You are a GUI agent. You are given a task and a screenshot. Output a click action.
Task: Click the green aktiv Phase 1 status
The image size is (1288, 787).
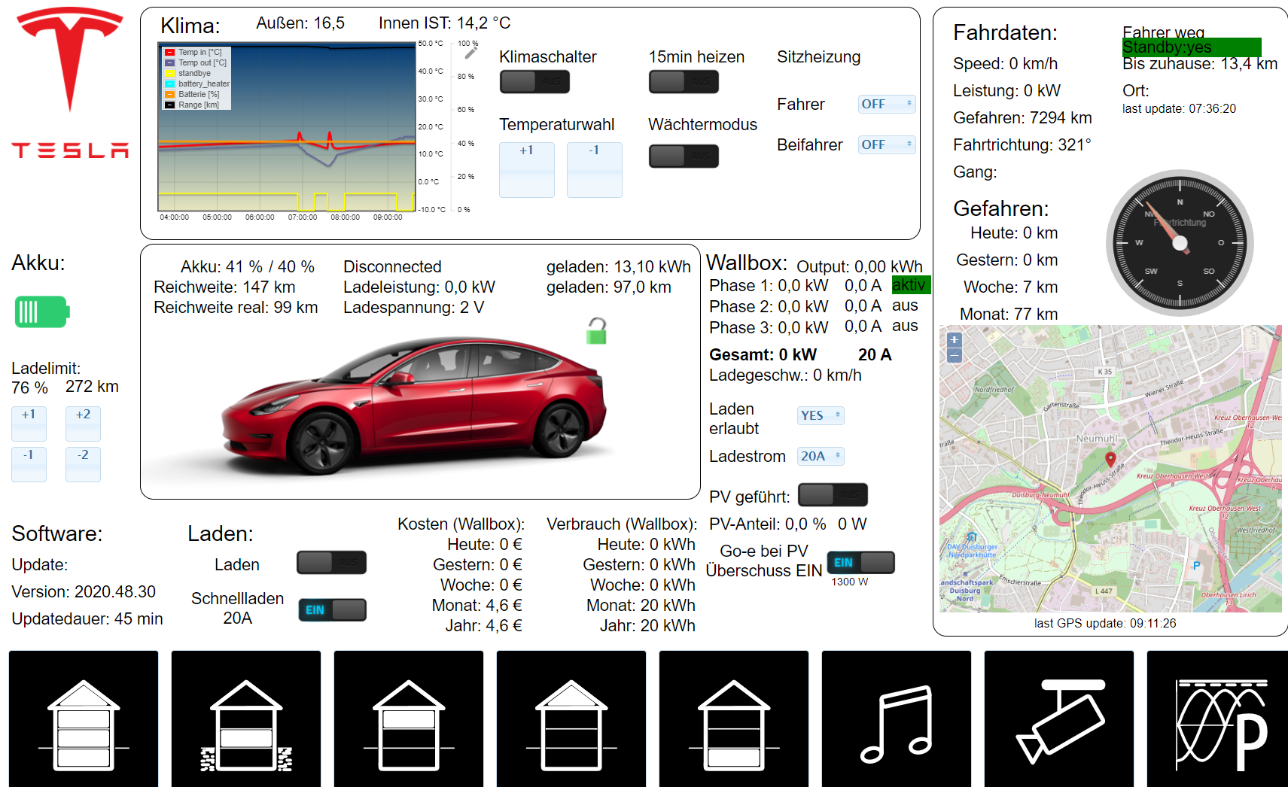click(x=911, y=284)
